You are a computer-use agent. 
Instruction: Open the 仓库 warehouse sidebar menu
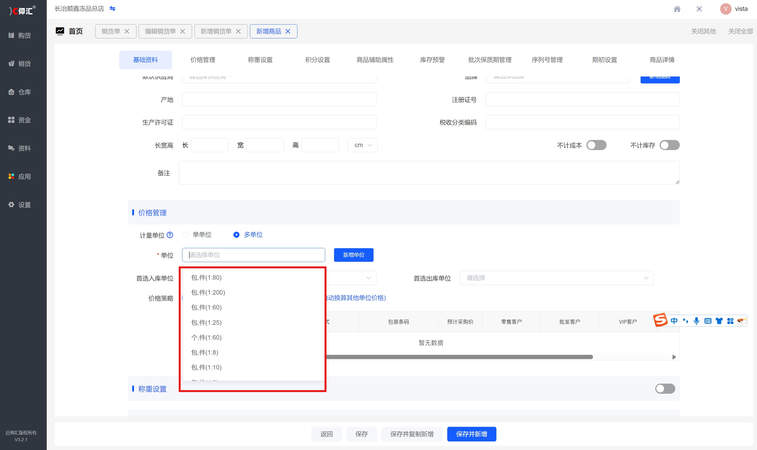(20, 92)
